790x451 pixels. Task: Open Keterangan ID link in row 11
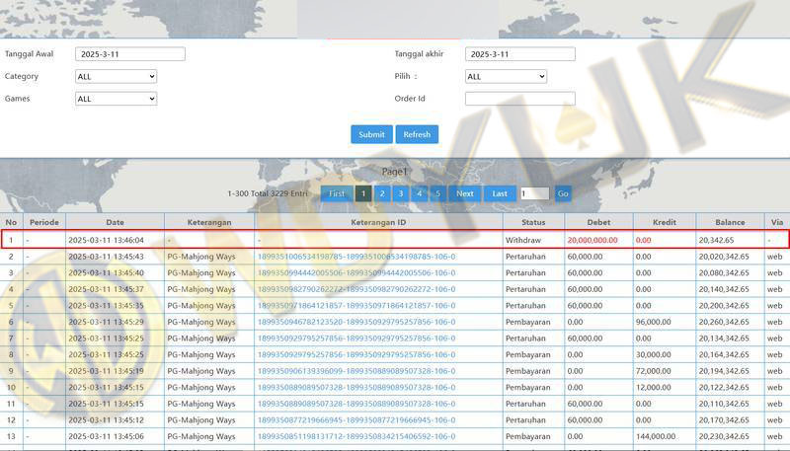tap(356, 404)
